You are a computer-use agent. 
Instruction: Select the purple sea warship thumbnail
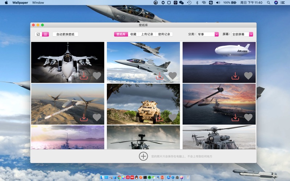tap(67, 137)
